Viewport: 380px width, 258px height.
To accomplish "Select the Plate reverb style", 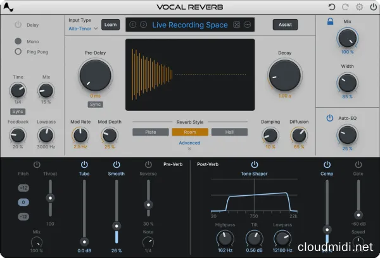I will [151, 132].
